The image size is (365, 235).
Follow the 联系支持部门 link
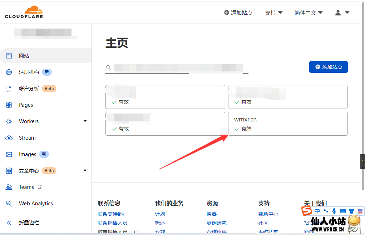click(x=113, y=214)
